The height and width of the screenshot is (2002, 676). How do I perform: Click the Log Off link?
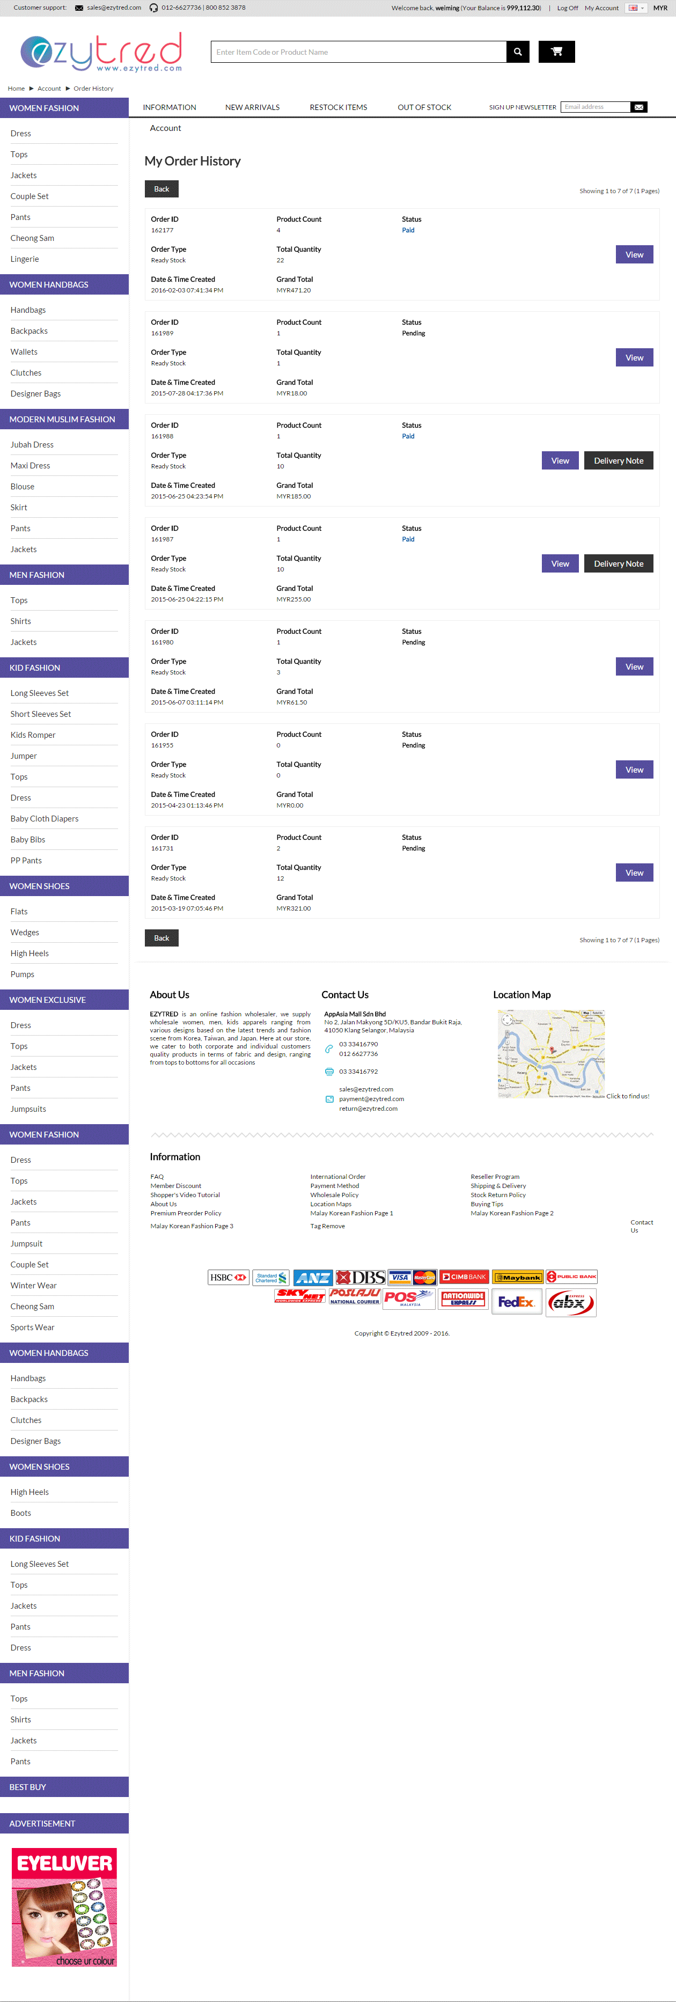pyautogui.click(x=567, y=8)
